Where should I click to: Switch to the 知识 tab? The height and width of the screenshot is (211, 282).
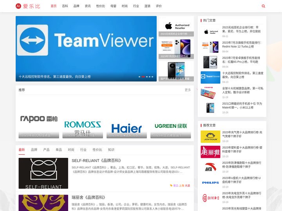click(x=111, y=150)
